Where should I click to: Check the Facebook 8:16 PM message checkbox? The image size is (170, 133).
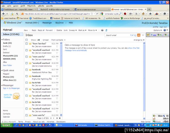[x=27, y=76]
